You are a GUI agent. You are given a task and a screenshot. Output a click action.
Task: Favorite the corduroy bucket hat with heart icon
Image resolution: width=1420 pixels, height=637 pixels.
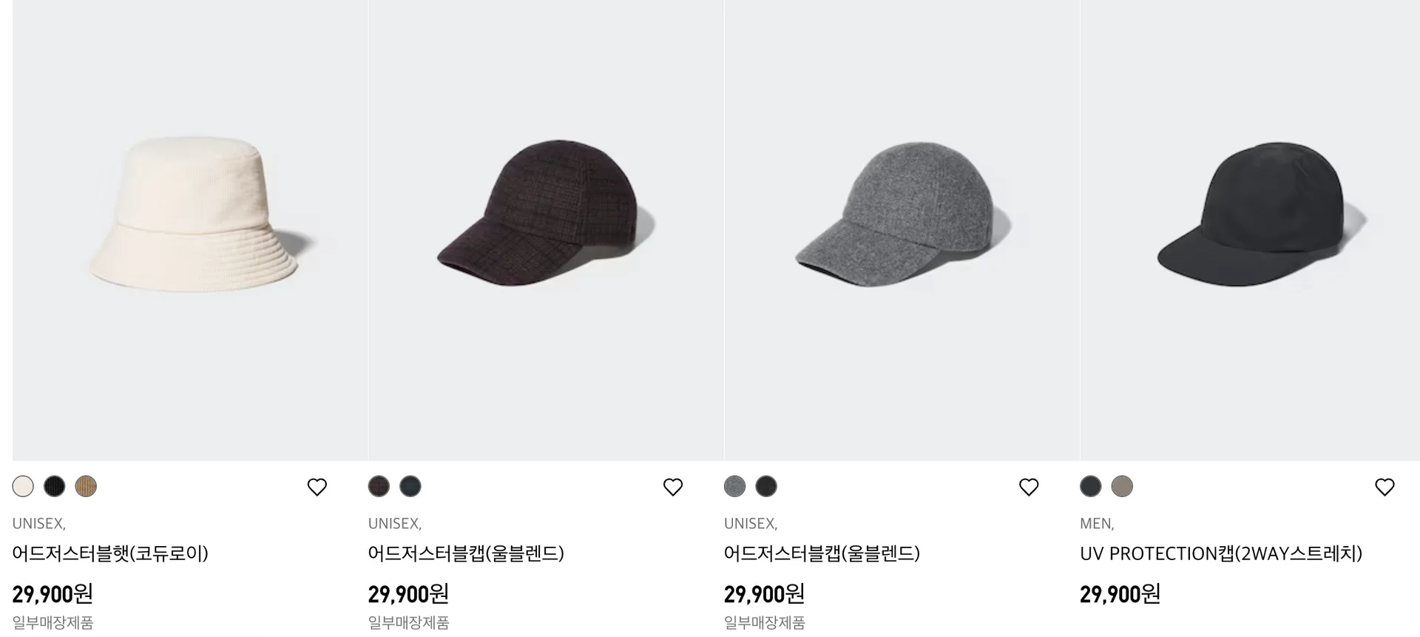tap(317, 487)
